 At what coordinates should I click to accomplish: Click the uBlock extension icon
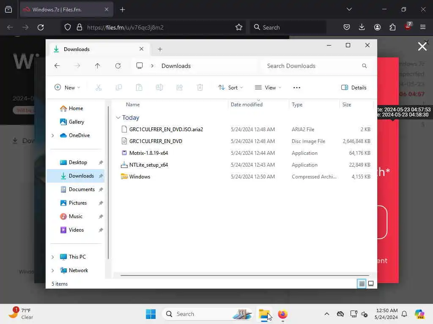[x=408, y=27]
